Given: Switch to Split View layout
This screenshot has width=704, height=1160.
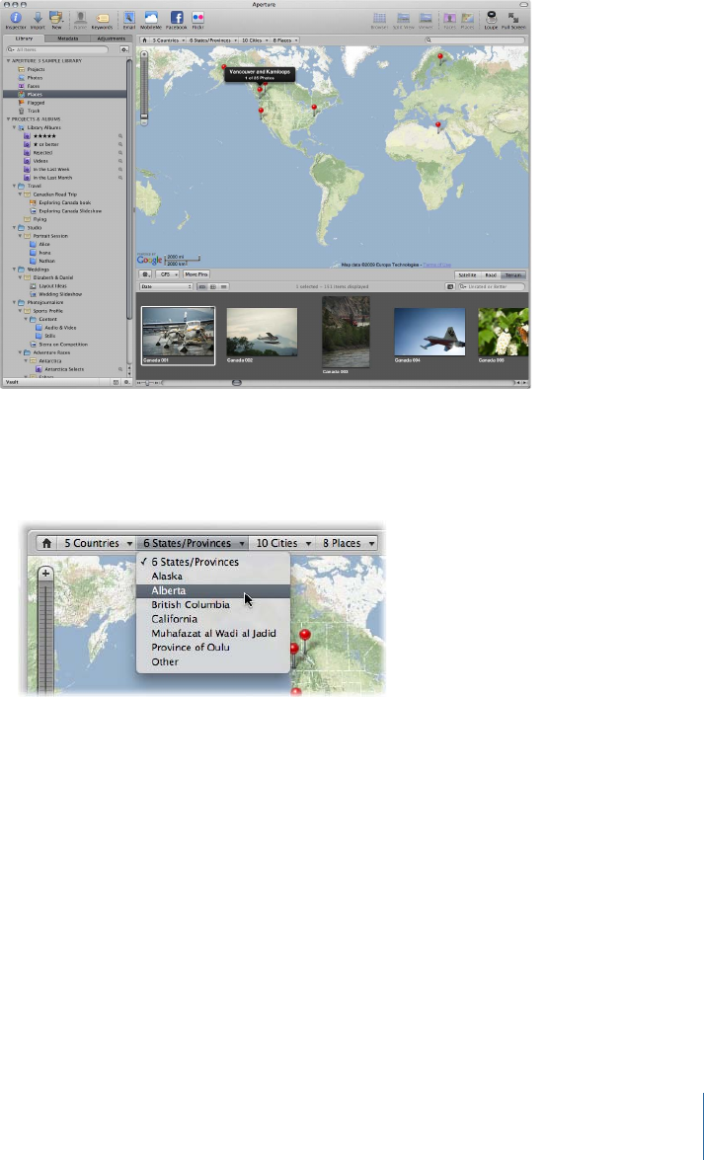Looking at the screenshot, I should [x=404, y=18].
